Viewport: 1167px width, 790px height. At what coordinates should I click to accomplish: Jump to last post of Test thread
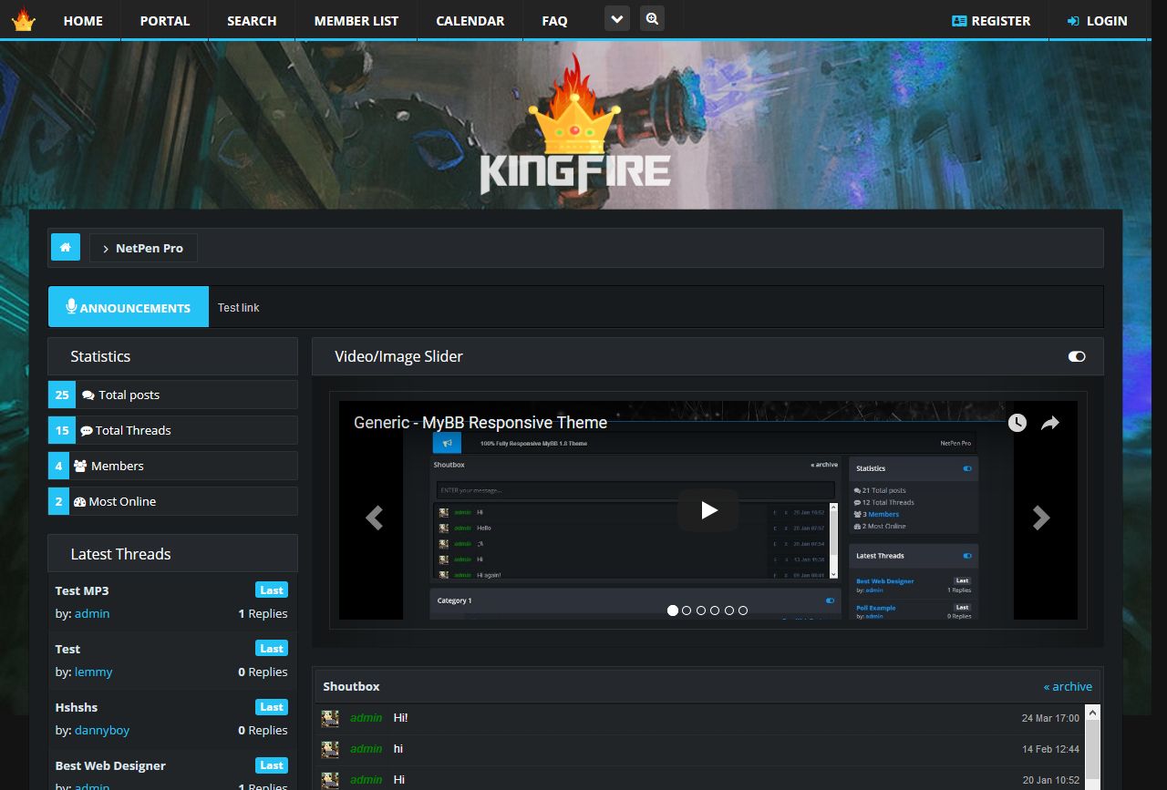point(272,648)
